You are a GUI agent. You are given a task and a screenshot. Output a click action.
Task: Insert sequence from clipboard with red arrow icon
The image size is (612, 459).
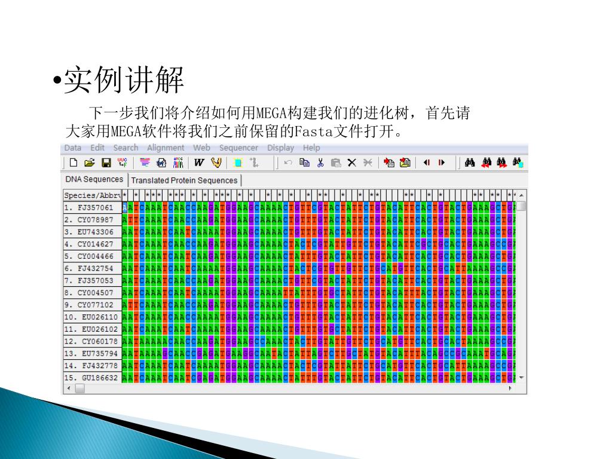388,163
